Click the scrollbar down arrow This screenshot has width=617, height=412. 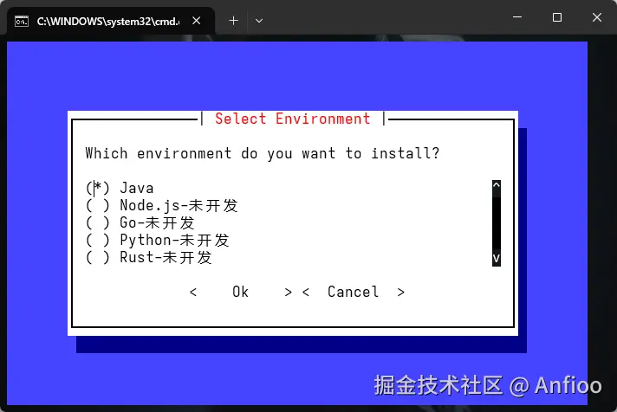point(497,258)
